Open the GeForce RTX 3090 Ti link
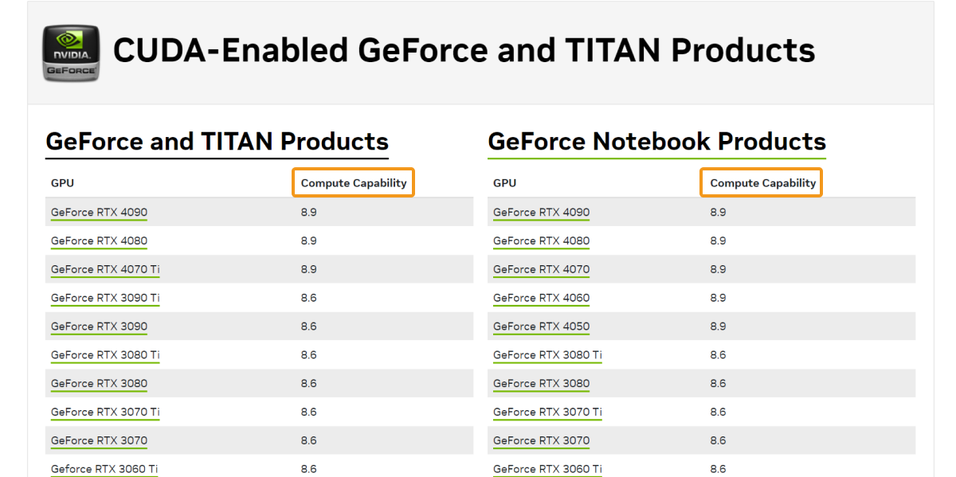This screenshot has height=477, width=956. pyautogui.click(x=105, y=298)
